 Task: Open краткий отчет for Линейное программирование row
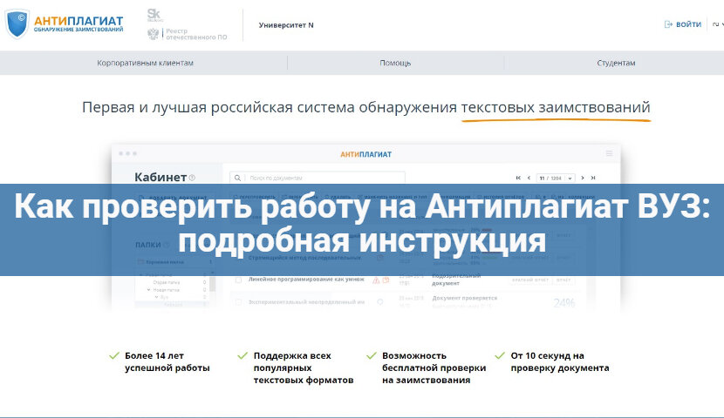pos(530,280)
